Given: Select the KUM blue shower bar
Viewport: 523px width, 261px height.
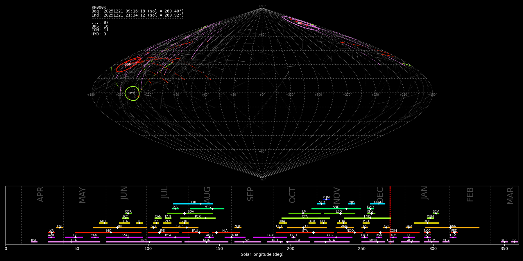Looking at the screenshot, I should point(326,199).
